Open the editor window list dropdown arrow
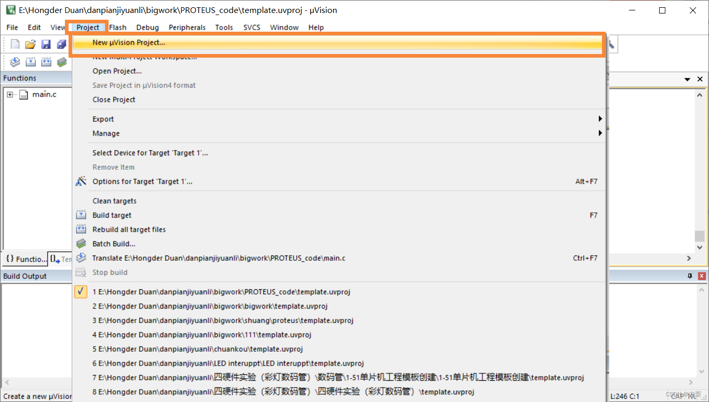This screenshot has height=402, width=709. (687, 79)
